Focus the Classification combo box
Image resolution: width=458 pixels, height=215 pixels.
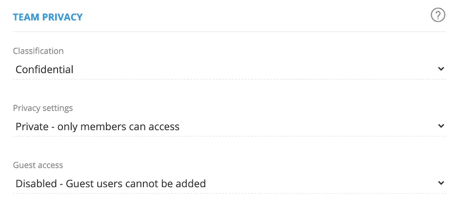point(229,69)
